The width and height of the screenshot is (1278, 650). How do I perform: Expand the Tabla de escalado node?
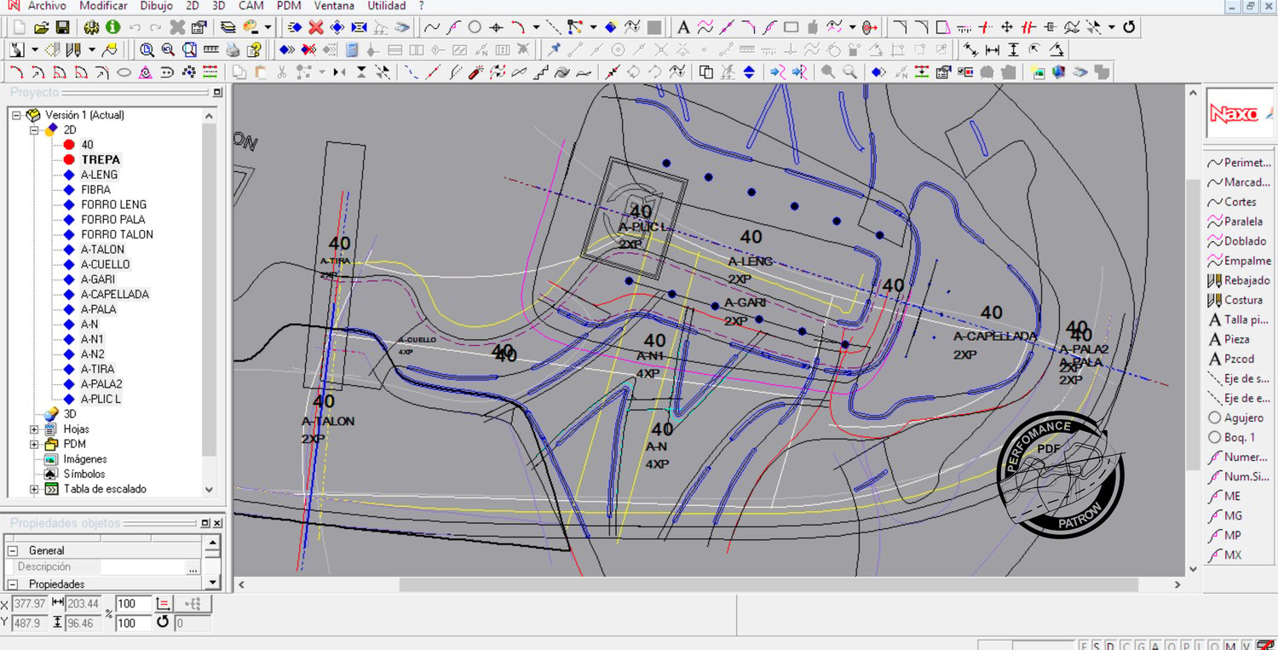[x=34, y=489]
